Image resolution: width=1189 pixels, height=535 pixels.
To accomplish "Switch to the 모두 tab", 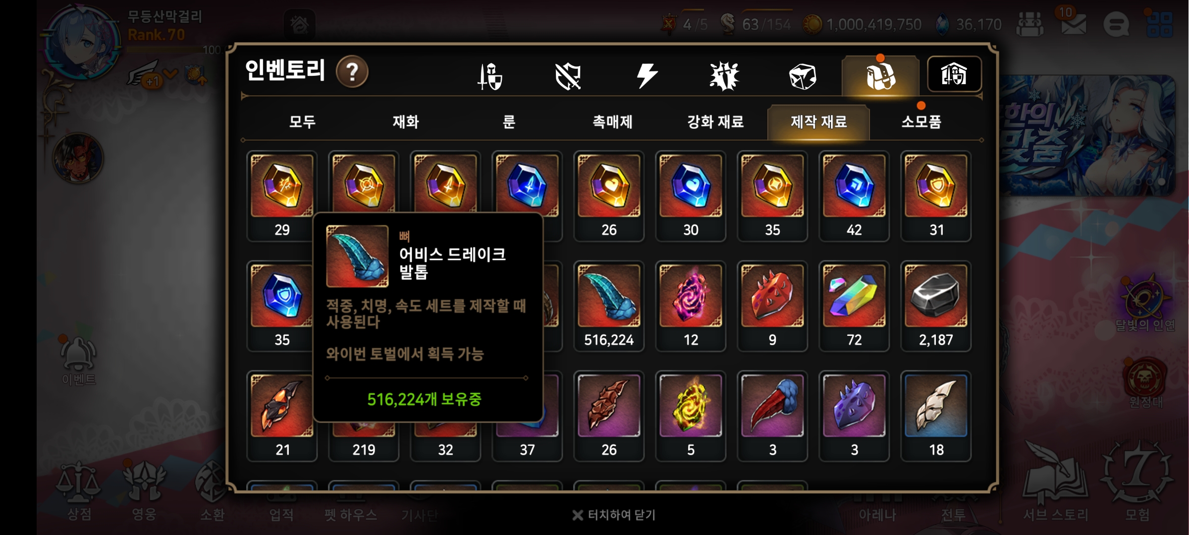I will pos(302,122).
